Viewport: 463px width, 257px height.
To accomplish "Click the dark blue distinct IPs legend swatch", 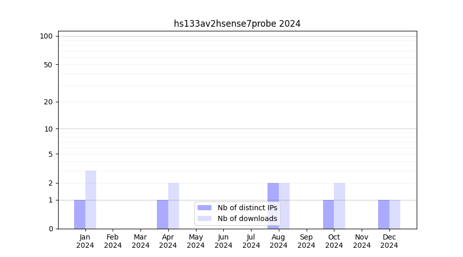I will [204, 208].
